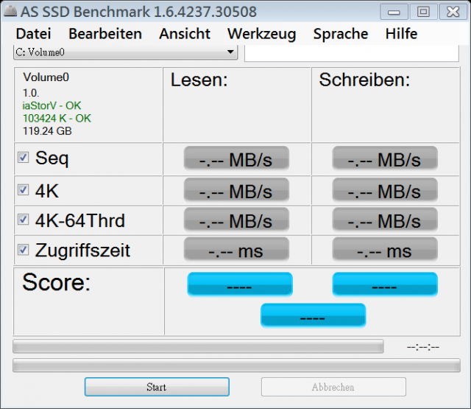Click the 4K read result field
This screenshot has height=409, width=471.
(236, 190)
